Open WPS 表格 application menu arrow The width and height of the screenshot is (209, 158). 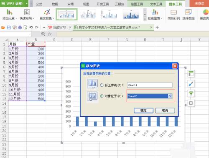26,4
